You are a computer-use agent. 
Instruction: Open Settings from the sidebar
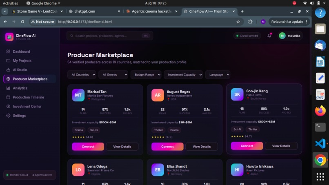pos(29,116)
